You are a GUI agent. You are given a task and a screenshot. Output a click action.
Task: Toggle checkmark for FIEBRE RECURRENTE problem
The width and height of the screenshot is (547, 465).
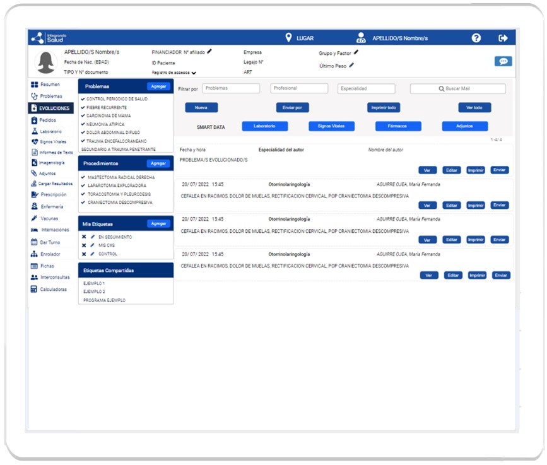point(83,108)
